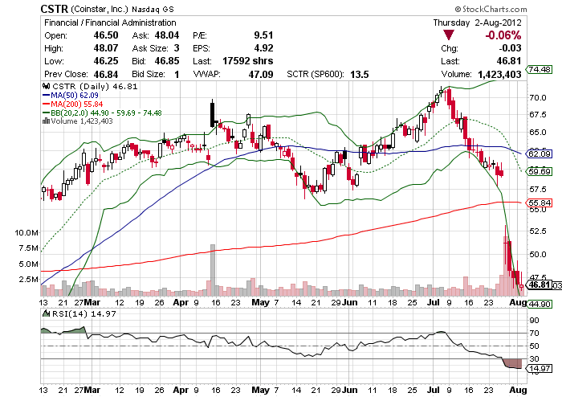Click 'Financial / Financial Administration' sector text
Image resolution: width=562 pixels, height=397 pixels.
[110, 23]
